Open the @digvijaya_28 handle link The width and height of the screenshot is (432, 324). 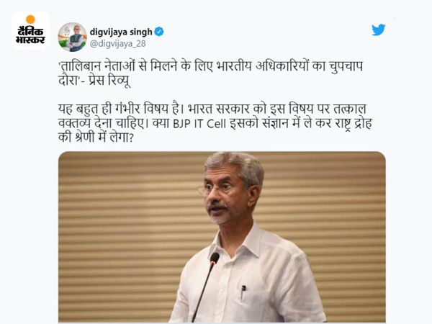[x=118, y=43]
